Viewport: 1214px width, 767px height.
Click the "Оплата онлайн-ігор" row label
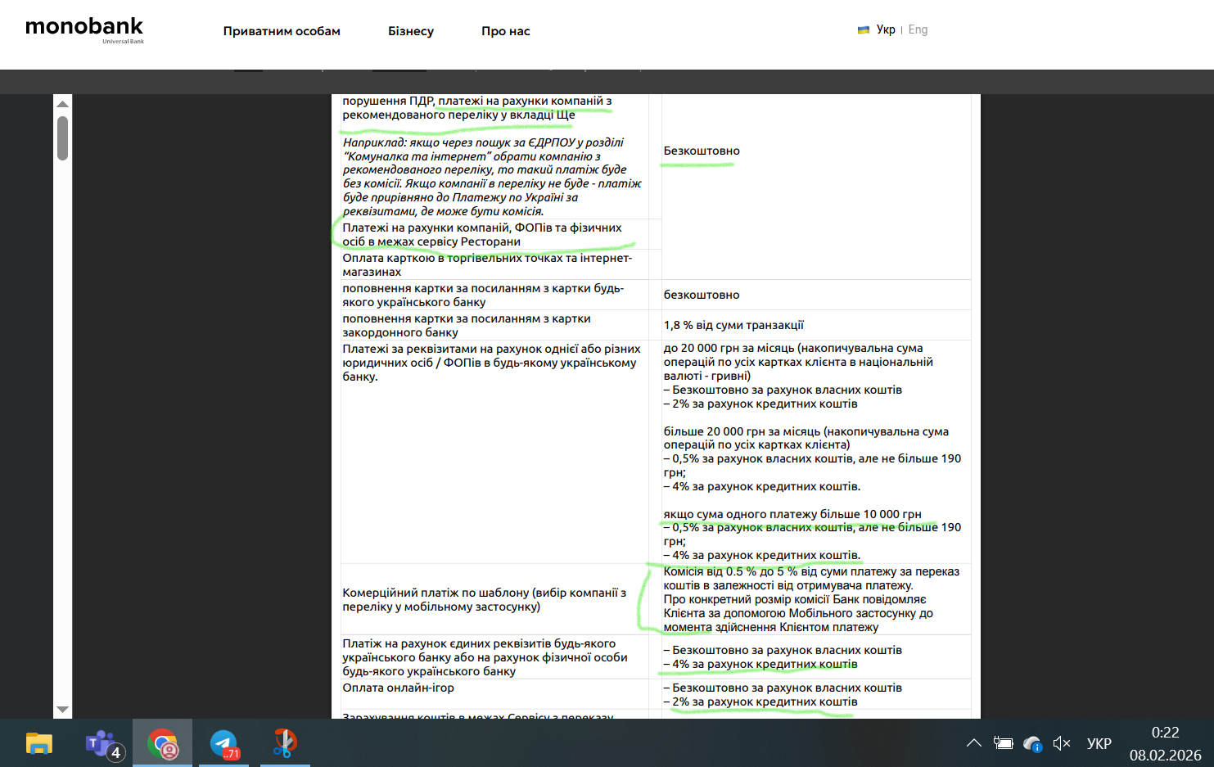click(398, 688)
